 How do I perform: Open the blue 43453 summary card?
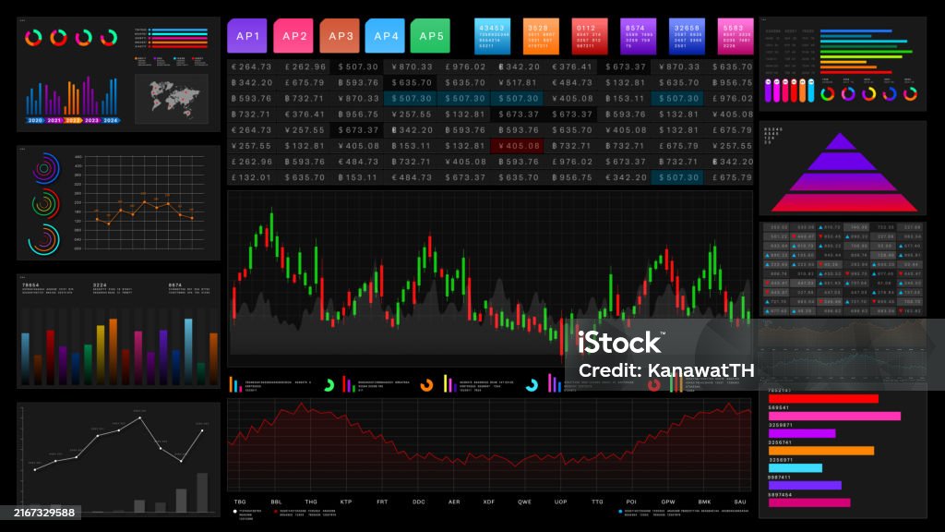click(x=493, y=36)
